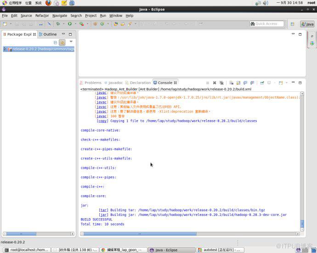317x253 pixels.
Task: Click the Open Task folder icon
Action: pos(123,24)
